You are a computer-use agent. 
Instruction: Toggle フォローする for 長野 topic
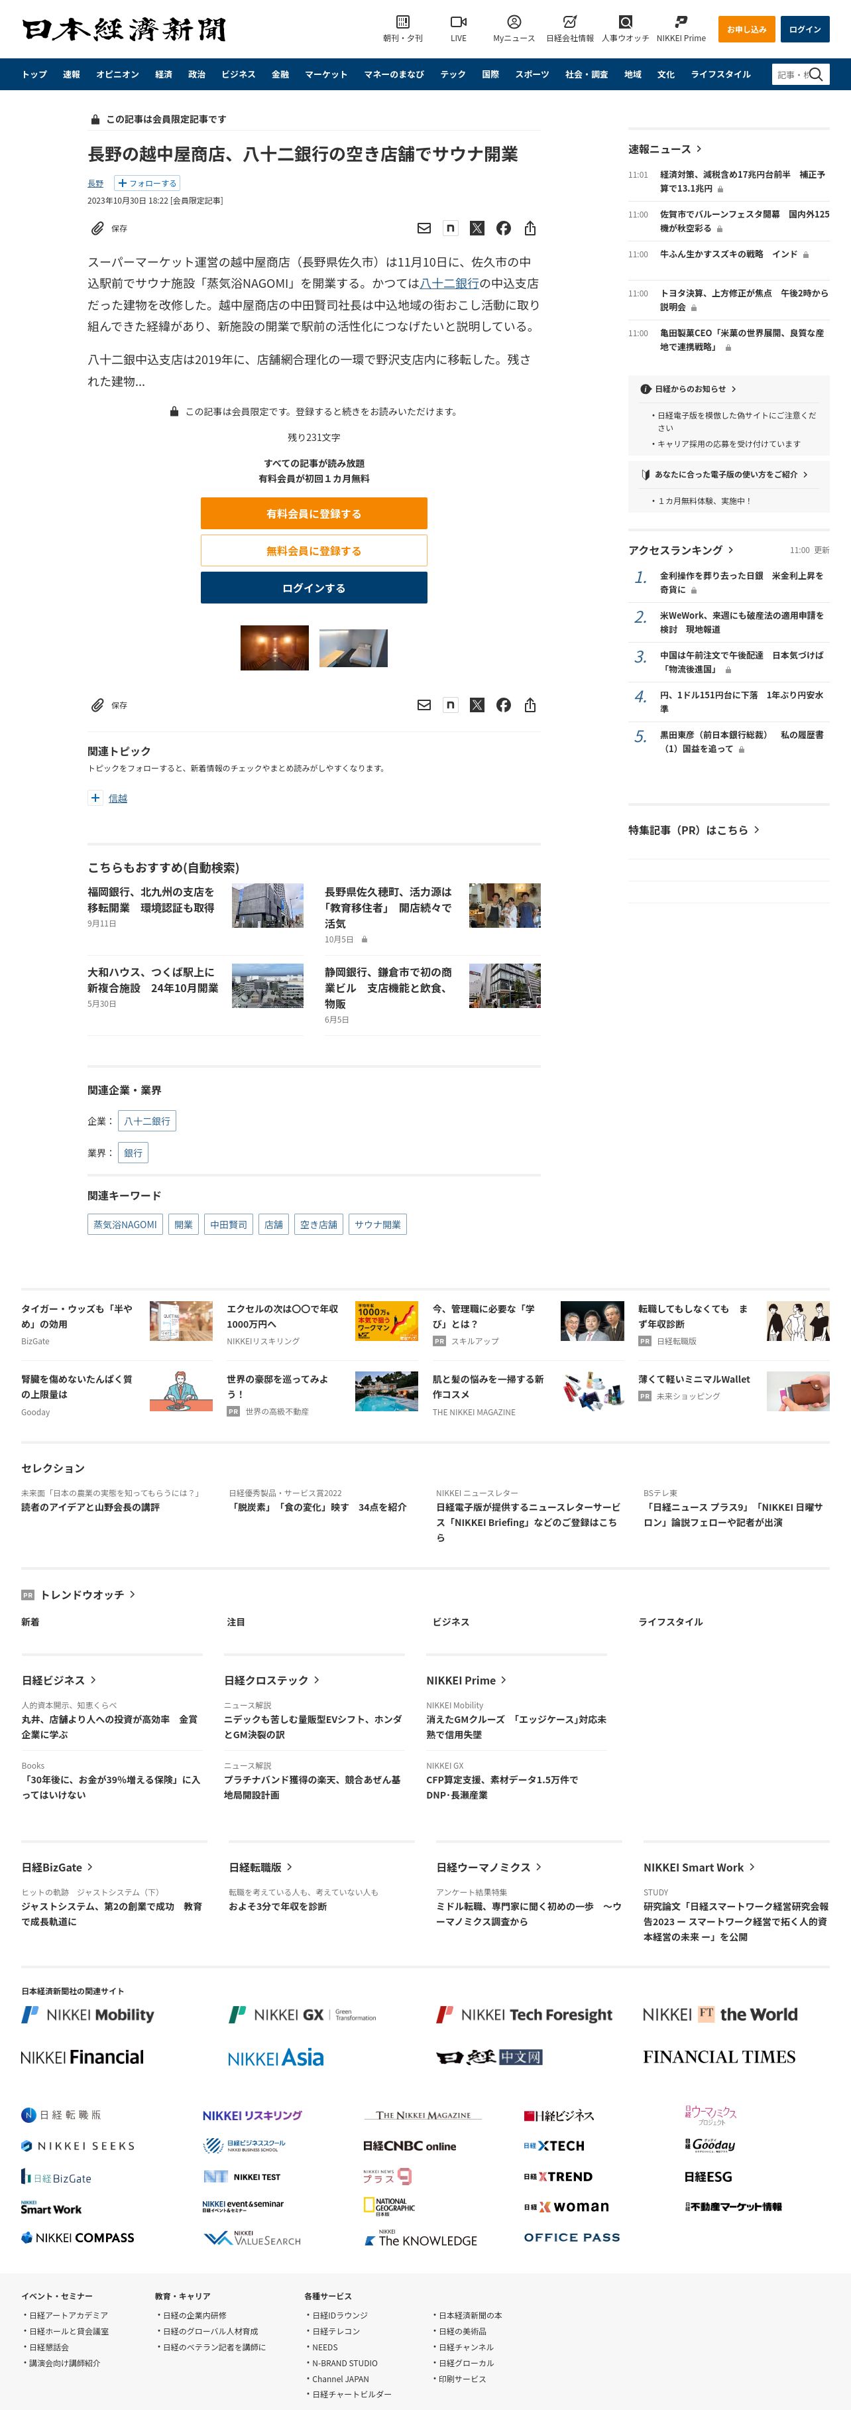tap(147, 183)
